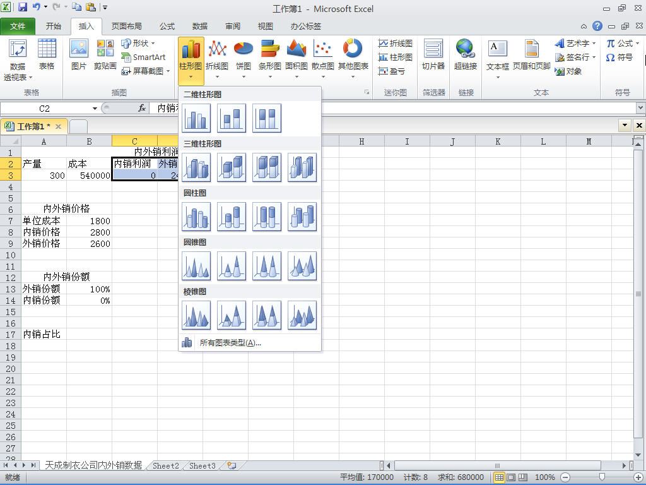Open Microsoft Excel Help

click(x=597, y=27)
